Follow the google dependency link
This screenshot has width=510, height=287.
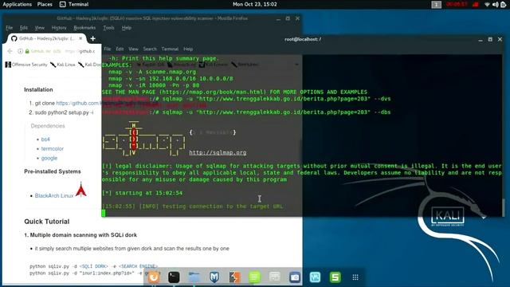(49, 158)
